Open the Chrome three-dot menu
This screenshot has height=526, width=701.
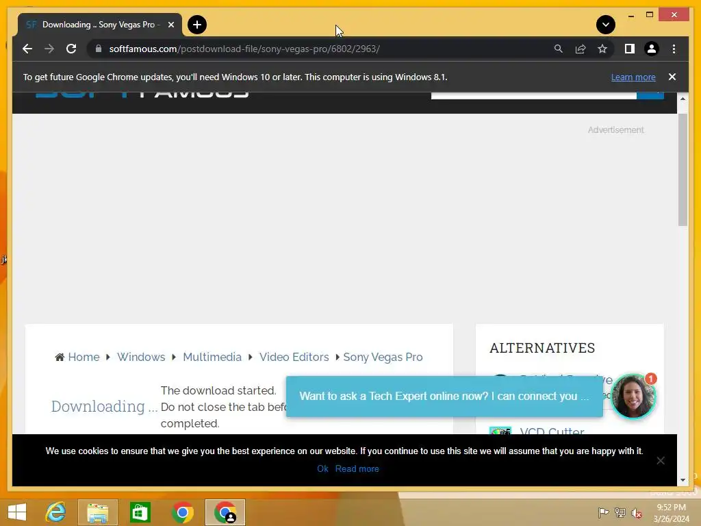point(674,49)
